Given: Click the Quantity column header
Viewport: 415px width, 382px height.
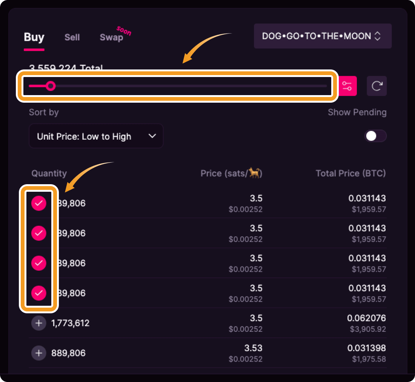Looking at the screenshot, I should (49, 173).
